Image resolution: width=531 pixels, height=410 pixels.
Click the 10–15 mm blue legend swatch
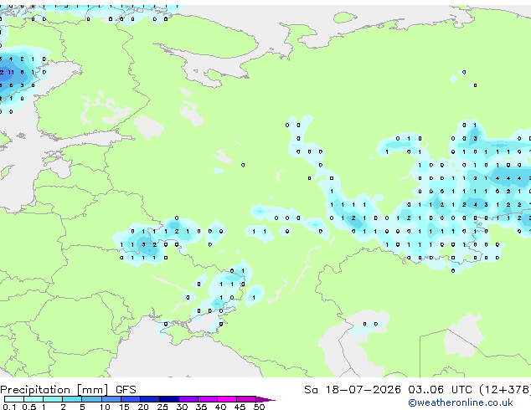pyautogui.click(x=111, y=399)
